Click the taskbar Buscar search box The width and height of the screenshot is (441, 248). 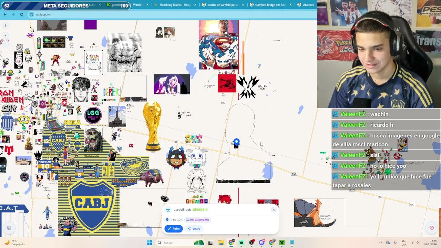tap(180, 242)
